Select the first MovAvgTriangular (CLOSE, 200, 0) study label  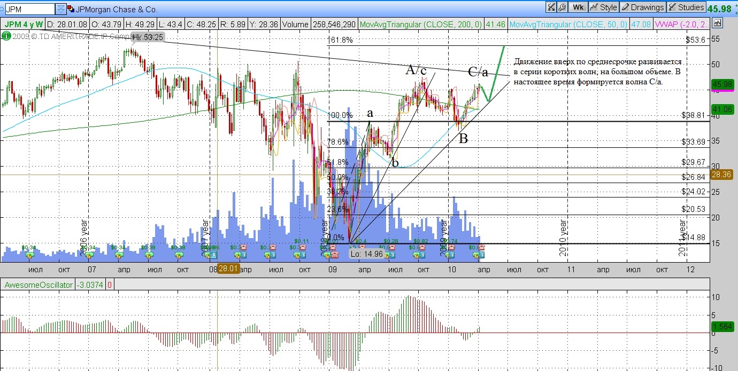(420, 24)
